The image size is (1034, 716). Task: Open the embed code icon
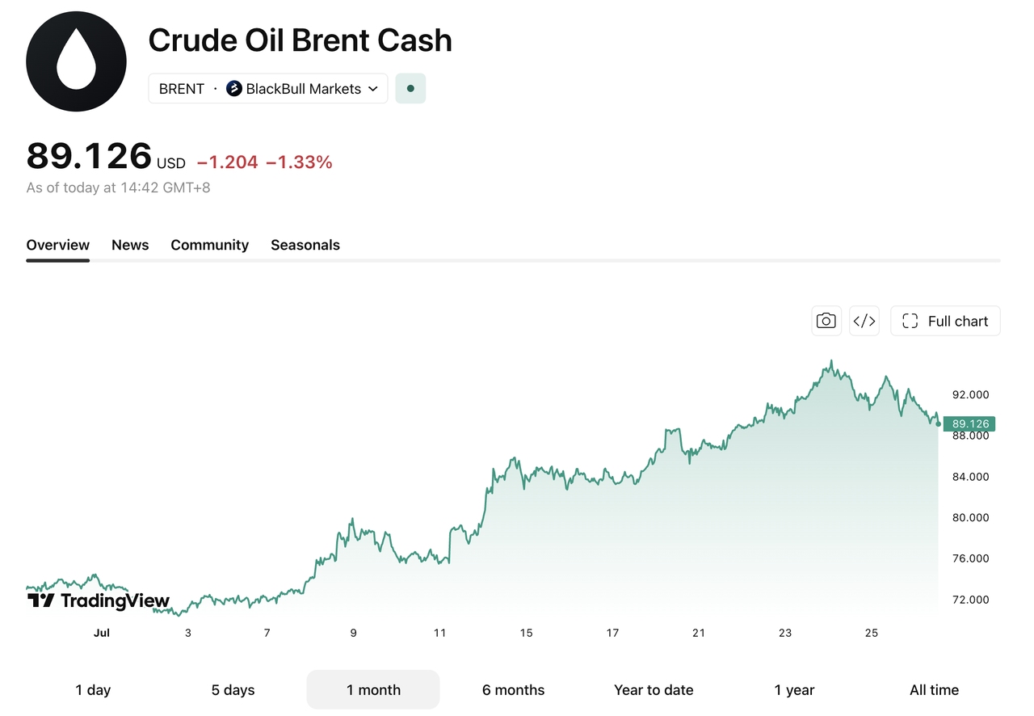[864, 321]
